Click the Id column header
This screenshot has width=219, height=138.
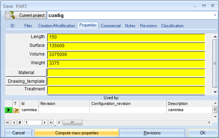29,103
